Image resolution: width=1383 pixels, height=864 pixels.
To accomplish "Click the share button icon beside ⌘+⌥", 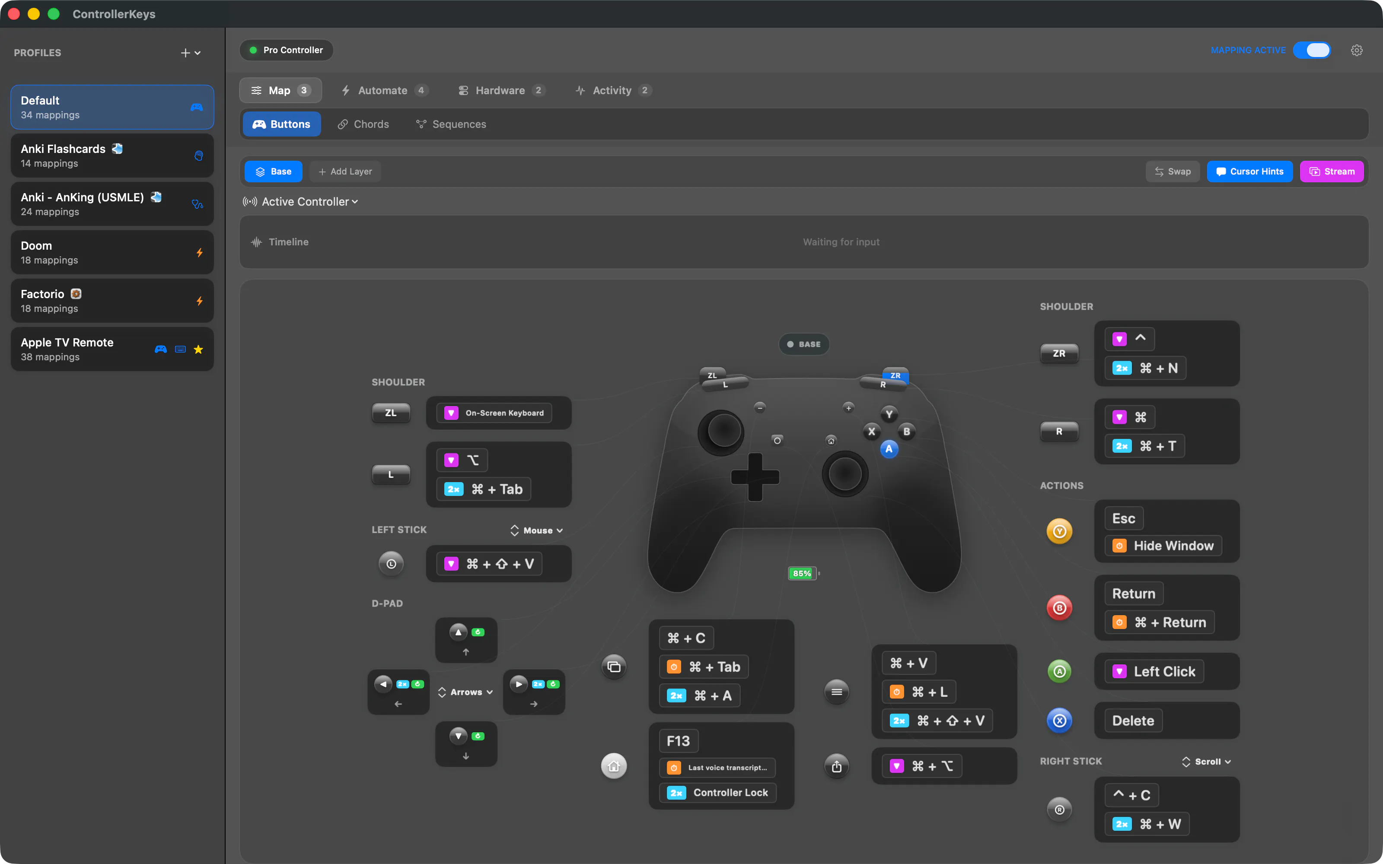I will (x=837, y=766).
